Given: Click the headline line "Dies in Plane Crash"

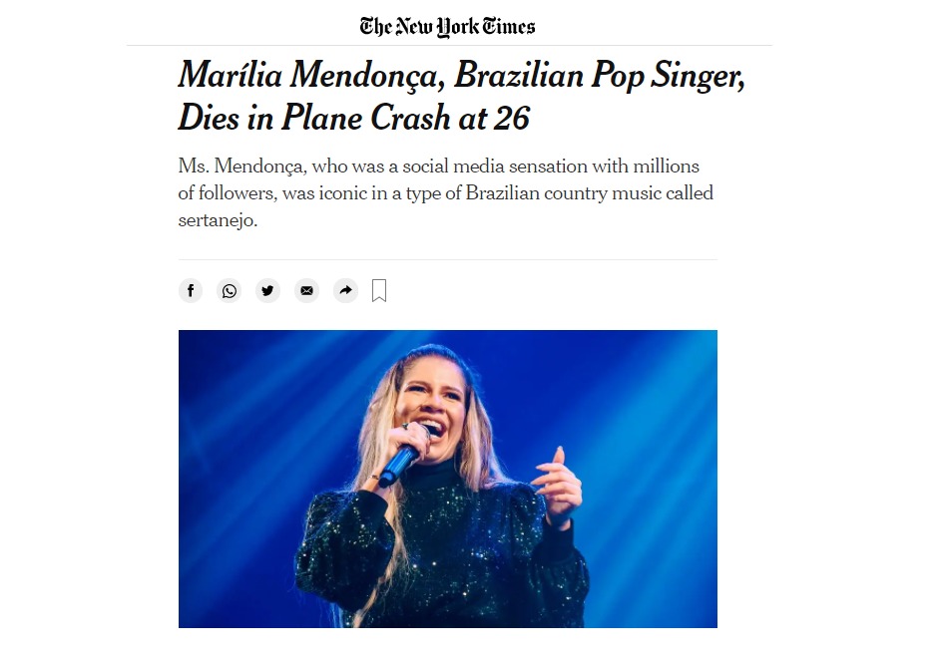Looking at the screenshot, I should 314,118.
